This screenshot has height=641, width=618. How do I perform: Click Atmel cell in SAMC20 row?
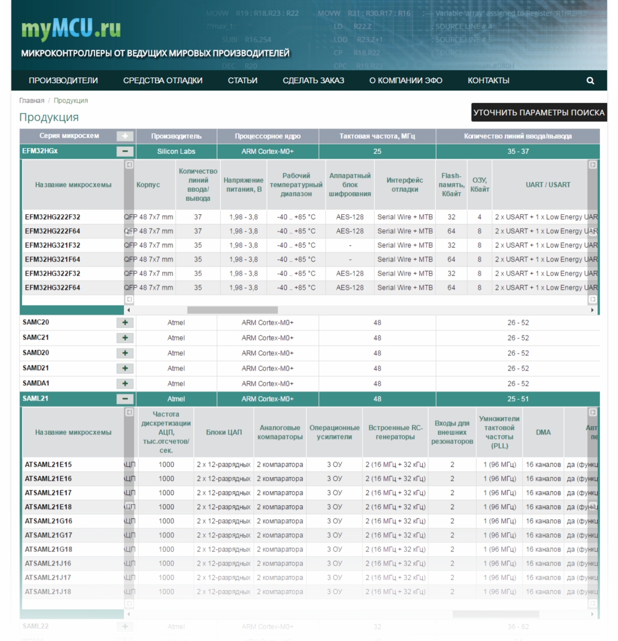coord(176,323)
